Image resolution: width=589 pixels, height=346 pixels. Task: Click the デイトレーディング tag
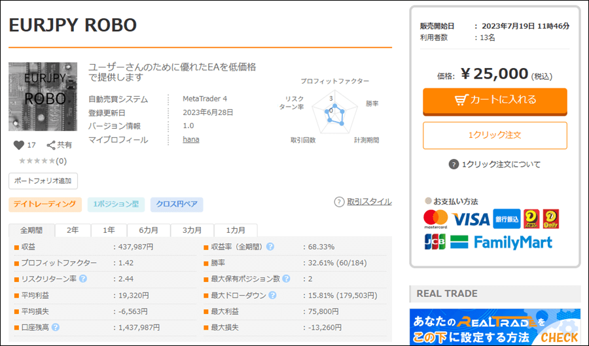pyautogui.click(x=45, y=205)
